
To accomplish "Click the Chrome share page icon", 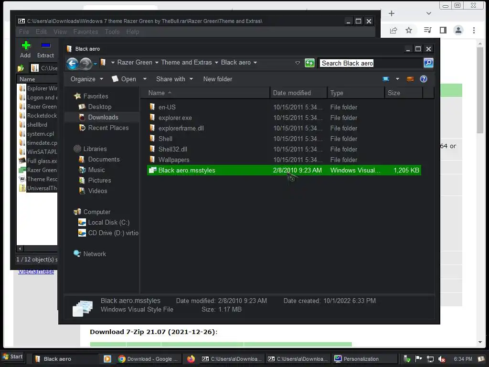I will point(393,30).
